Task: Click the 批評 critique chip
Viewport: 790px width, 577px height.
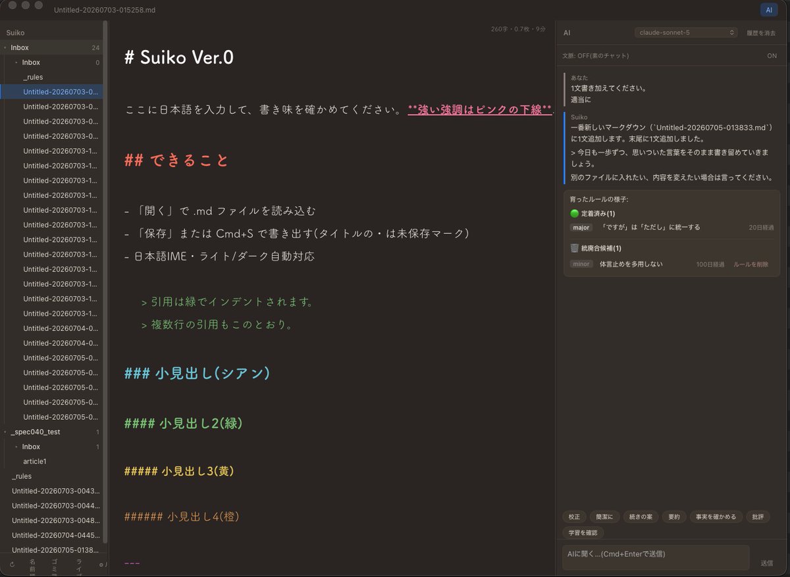Action: coord(758,517)
